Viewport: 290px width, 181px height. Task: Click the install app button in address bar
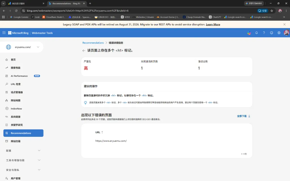[x=263, y=11]
